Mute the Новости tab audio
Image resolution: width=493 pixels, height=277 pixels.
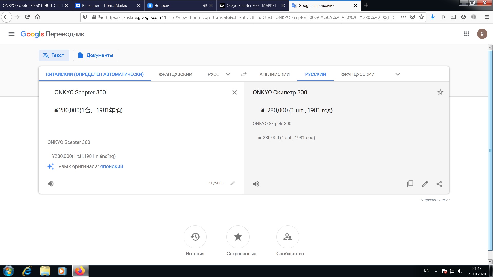pos(205,5)
